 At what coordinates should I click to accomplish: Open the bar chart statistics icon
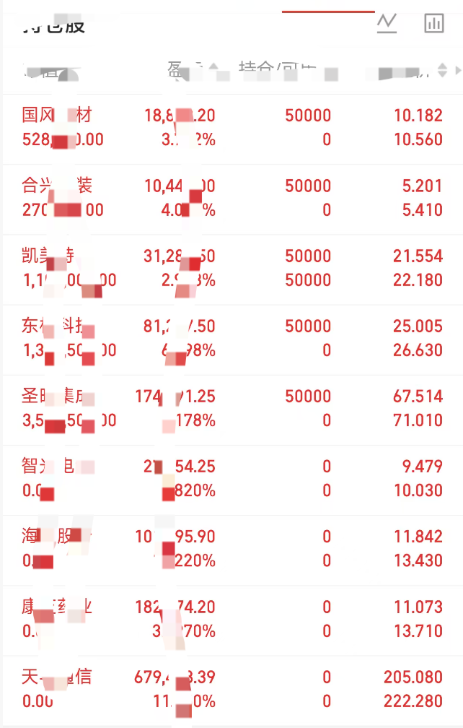tap(434, 23)
